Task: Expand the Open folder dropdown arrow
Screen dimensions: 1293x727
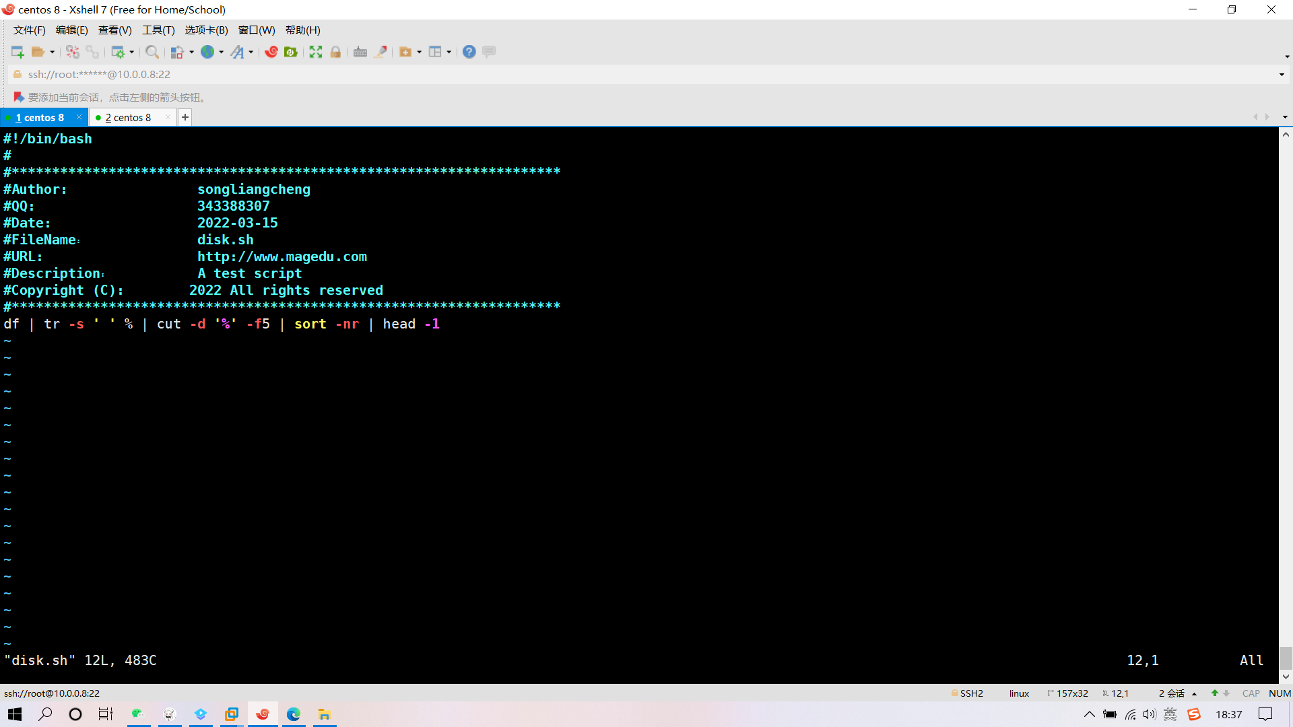Action: 52,52
